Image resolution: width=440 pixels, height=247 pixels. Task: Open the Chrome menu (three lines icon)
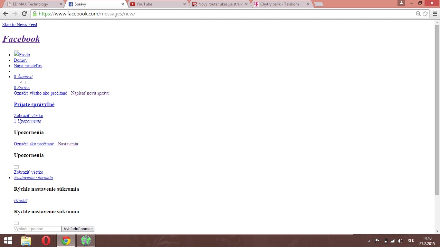pyautogui.click(x=435, y=14)
